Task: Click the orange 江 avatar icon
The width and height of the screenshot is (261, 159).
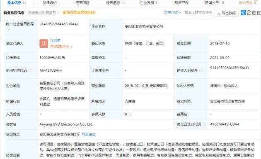Action: (44, 44)
